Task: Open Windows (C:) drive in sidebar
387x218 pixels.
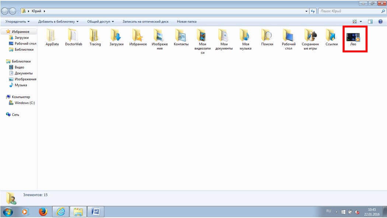Action: point(24,103)
